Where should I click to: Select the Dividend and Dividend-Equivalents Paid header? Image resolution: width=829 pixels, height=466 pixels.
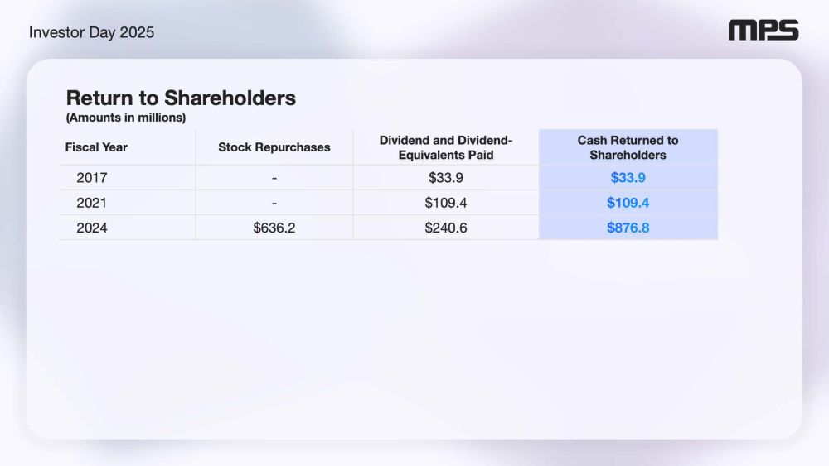point(446,147)
